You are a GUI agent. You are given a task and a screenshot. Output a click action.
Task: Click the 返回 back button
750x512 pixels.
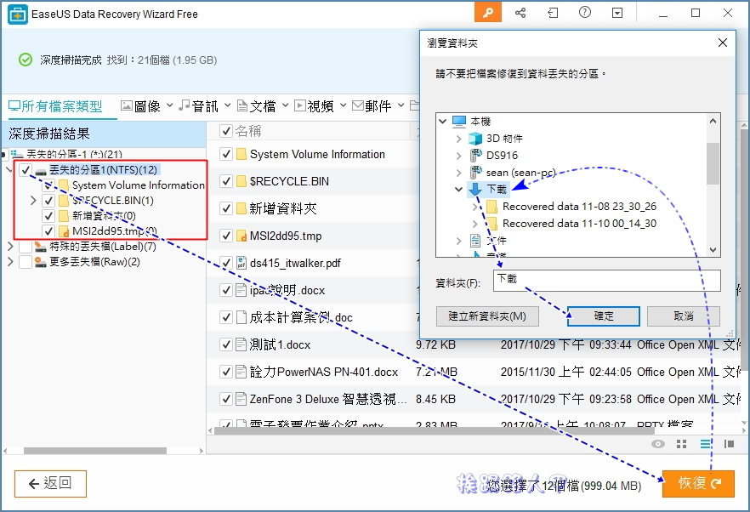(50, 484)
